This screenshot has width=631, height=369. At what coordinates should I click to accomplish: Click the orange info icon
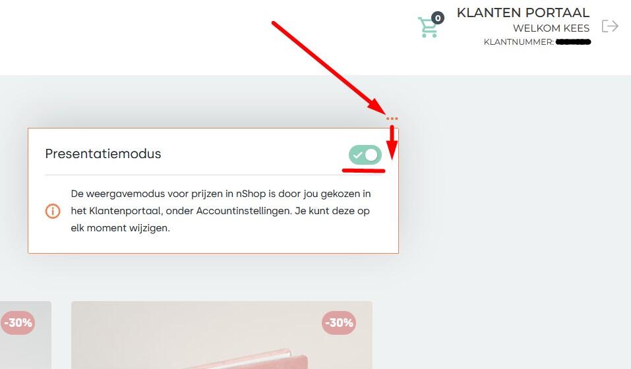click(x=53, y=211)
